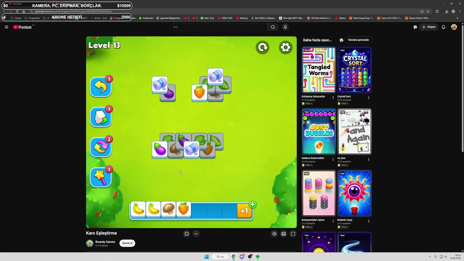Open the Meme bookmark
464x261 pixels.
[340, 18]
